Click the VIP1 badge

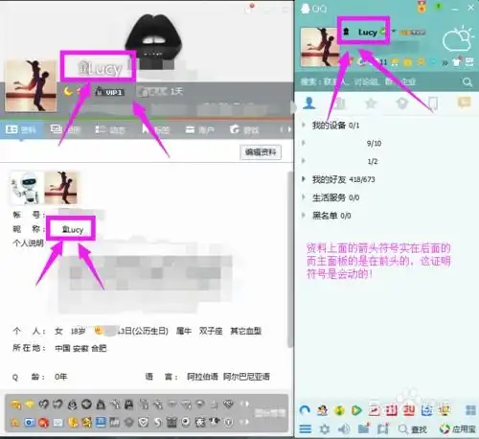[x=109, y=92]
